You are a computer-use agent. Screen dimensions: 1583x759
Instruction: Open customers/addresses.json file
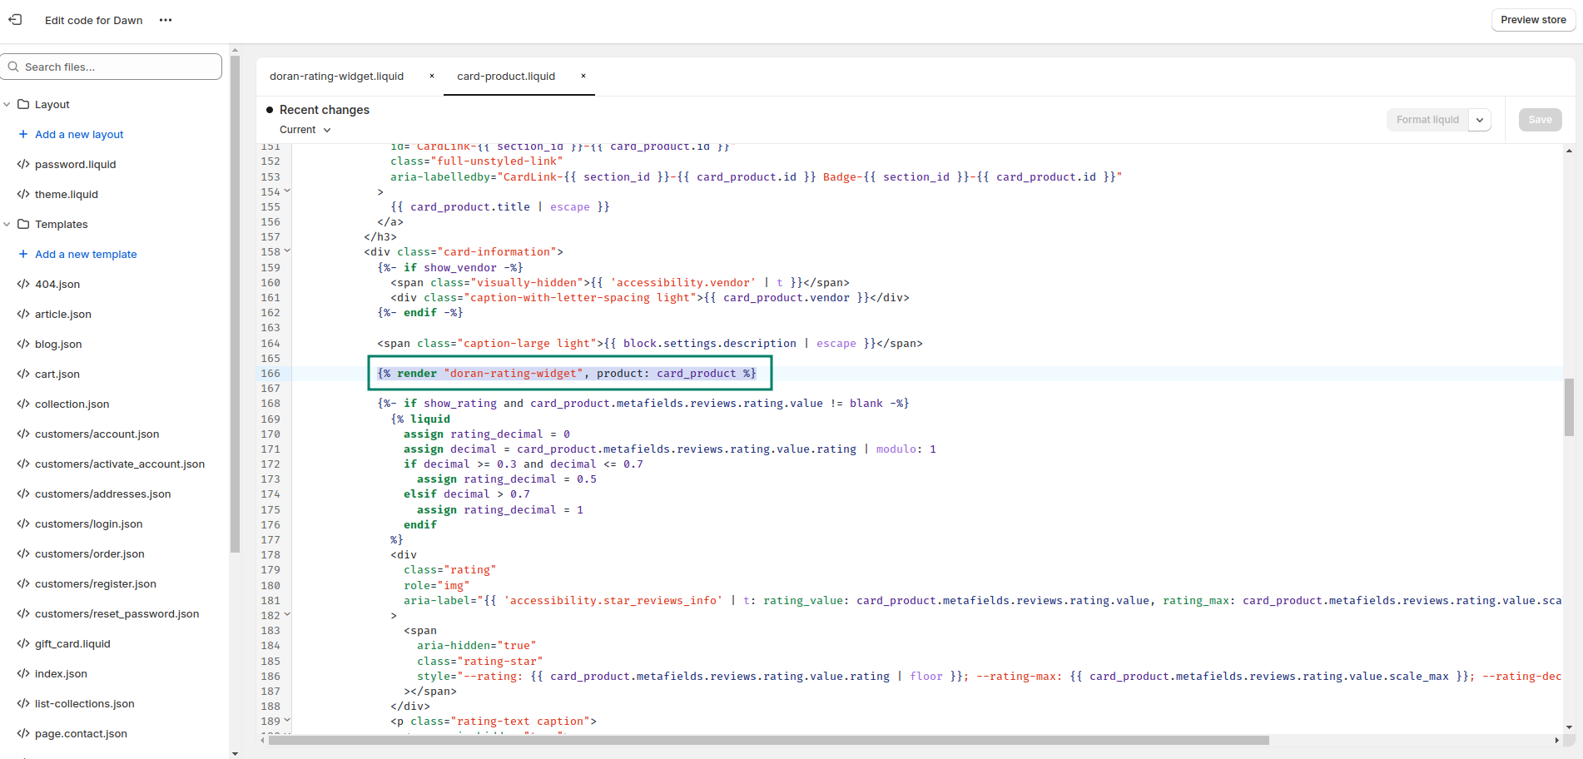[102, 494]
